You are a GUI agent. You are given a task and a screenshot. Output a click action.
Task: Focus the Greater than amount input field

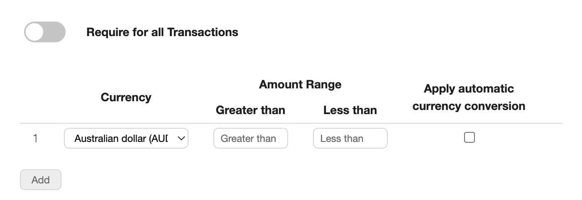coord(251,138)
